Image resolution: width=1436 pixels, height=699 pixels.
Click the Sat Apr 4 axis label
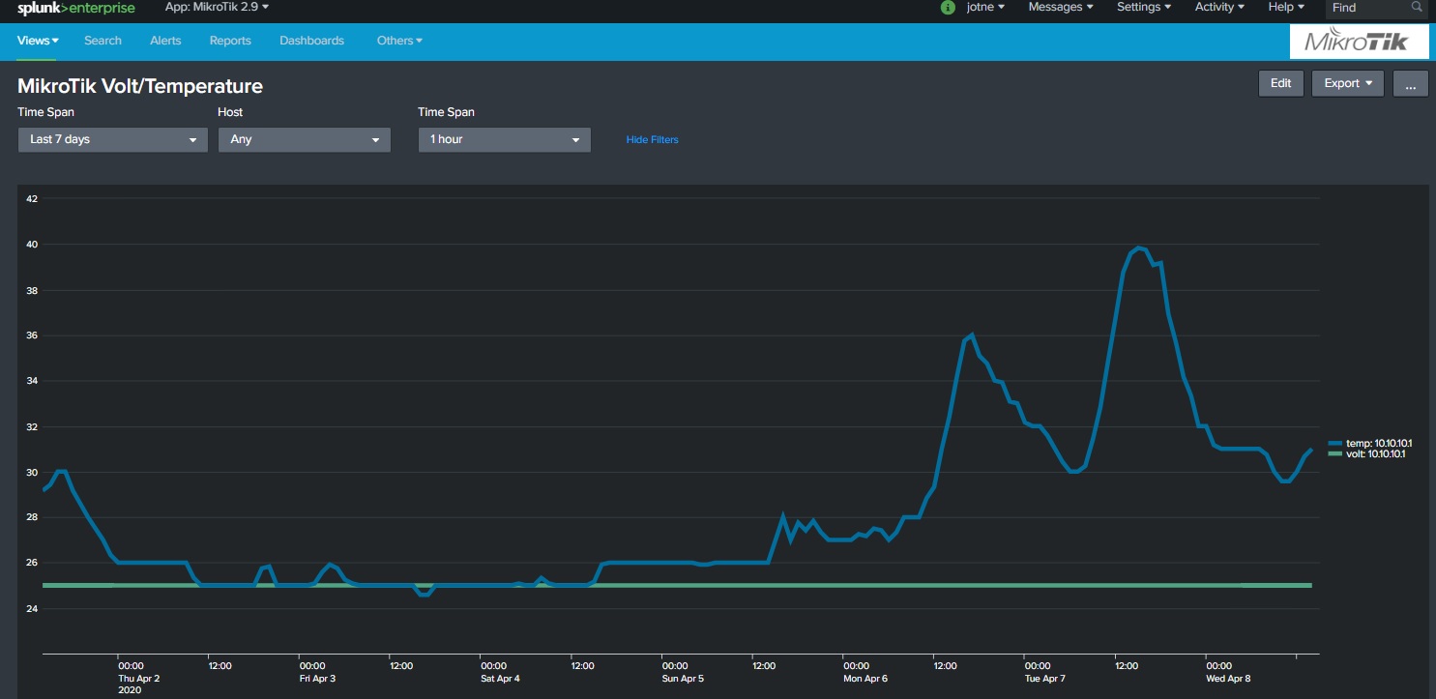click(500, 679)
